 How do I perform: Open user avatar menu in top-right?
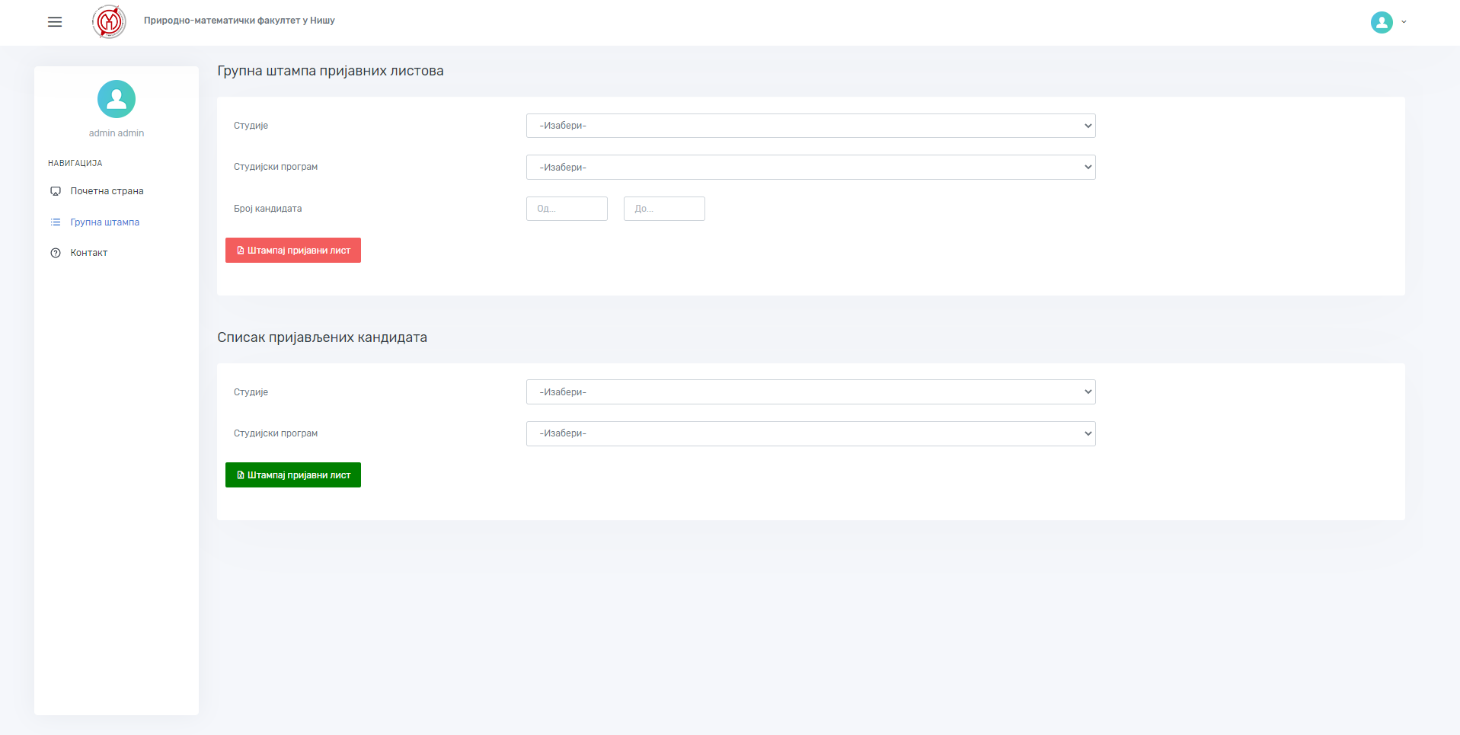click(x=1381, y=22)
